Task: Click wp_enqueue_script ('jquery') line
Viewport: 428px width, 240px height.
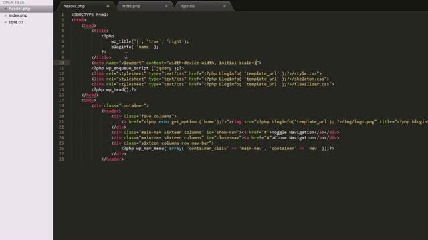Action: pos(138,68)
